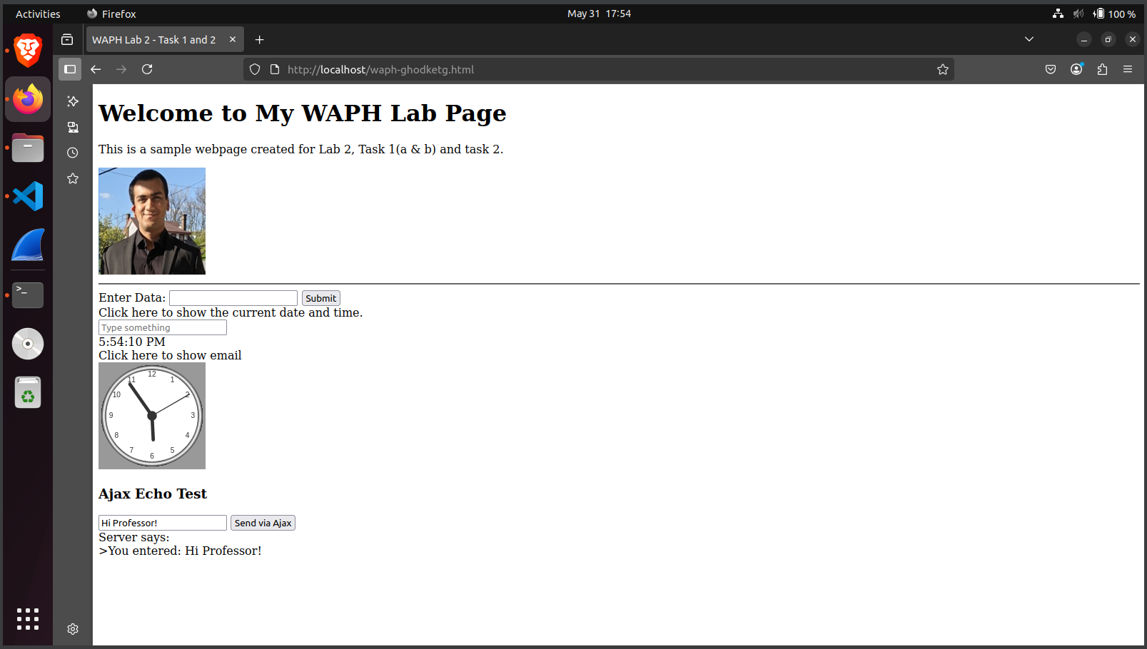
Task: Open AI chatbot in sidebar
Action: pyautogui.click(x=73, y=101)
